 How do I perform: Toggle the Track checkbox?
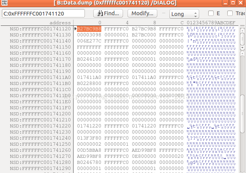pos(230,13)
